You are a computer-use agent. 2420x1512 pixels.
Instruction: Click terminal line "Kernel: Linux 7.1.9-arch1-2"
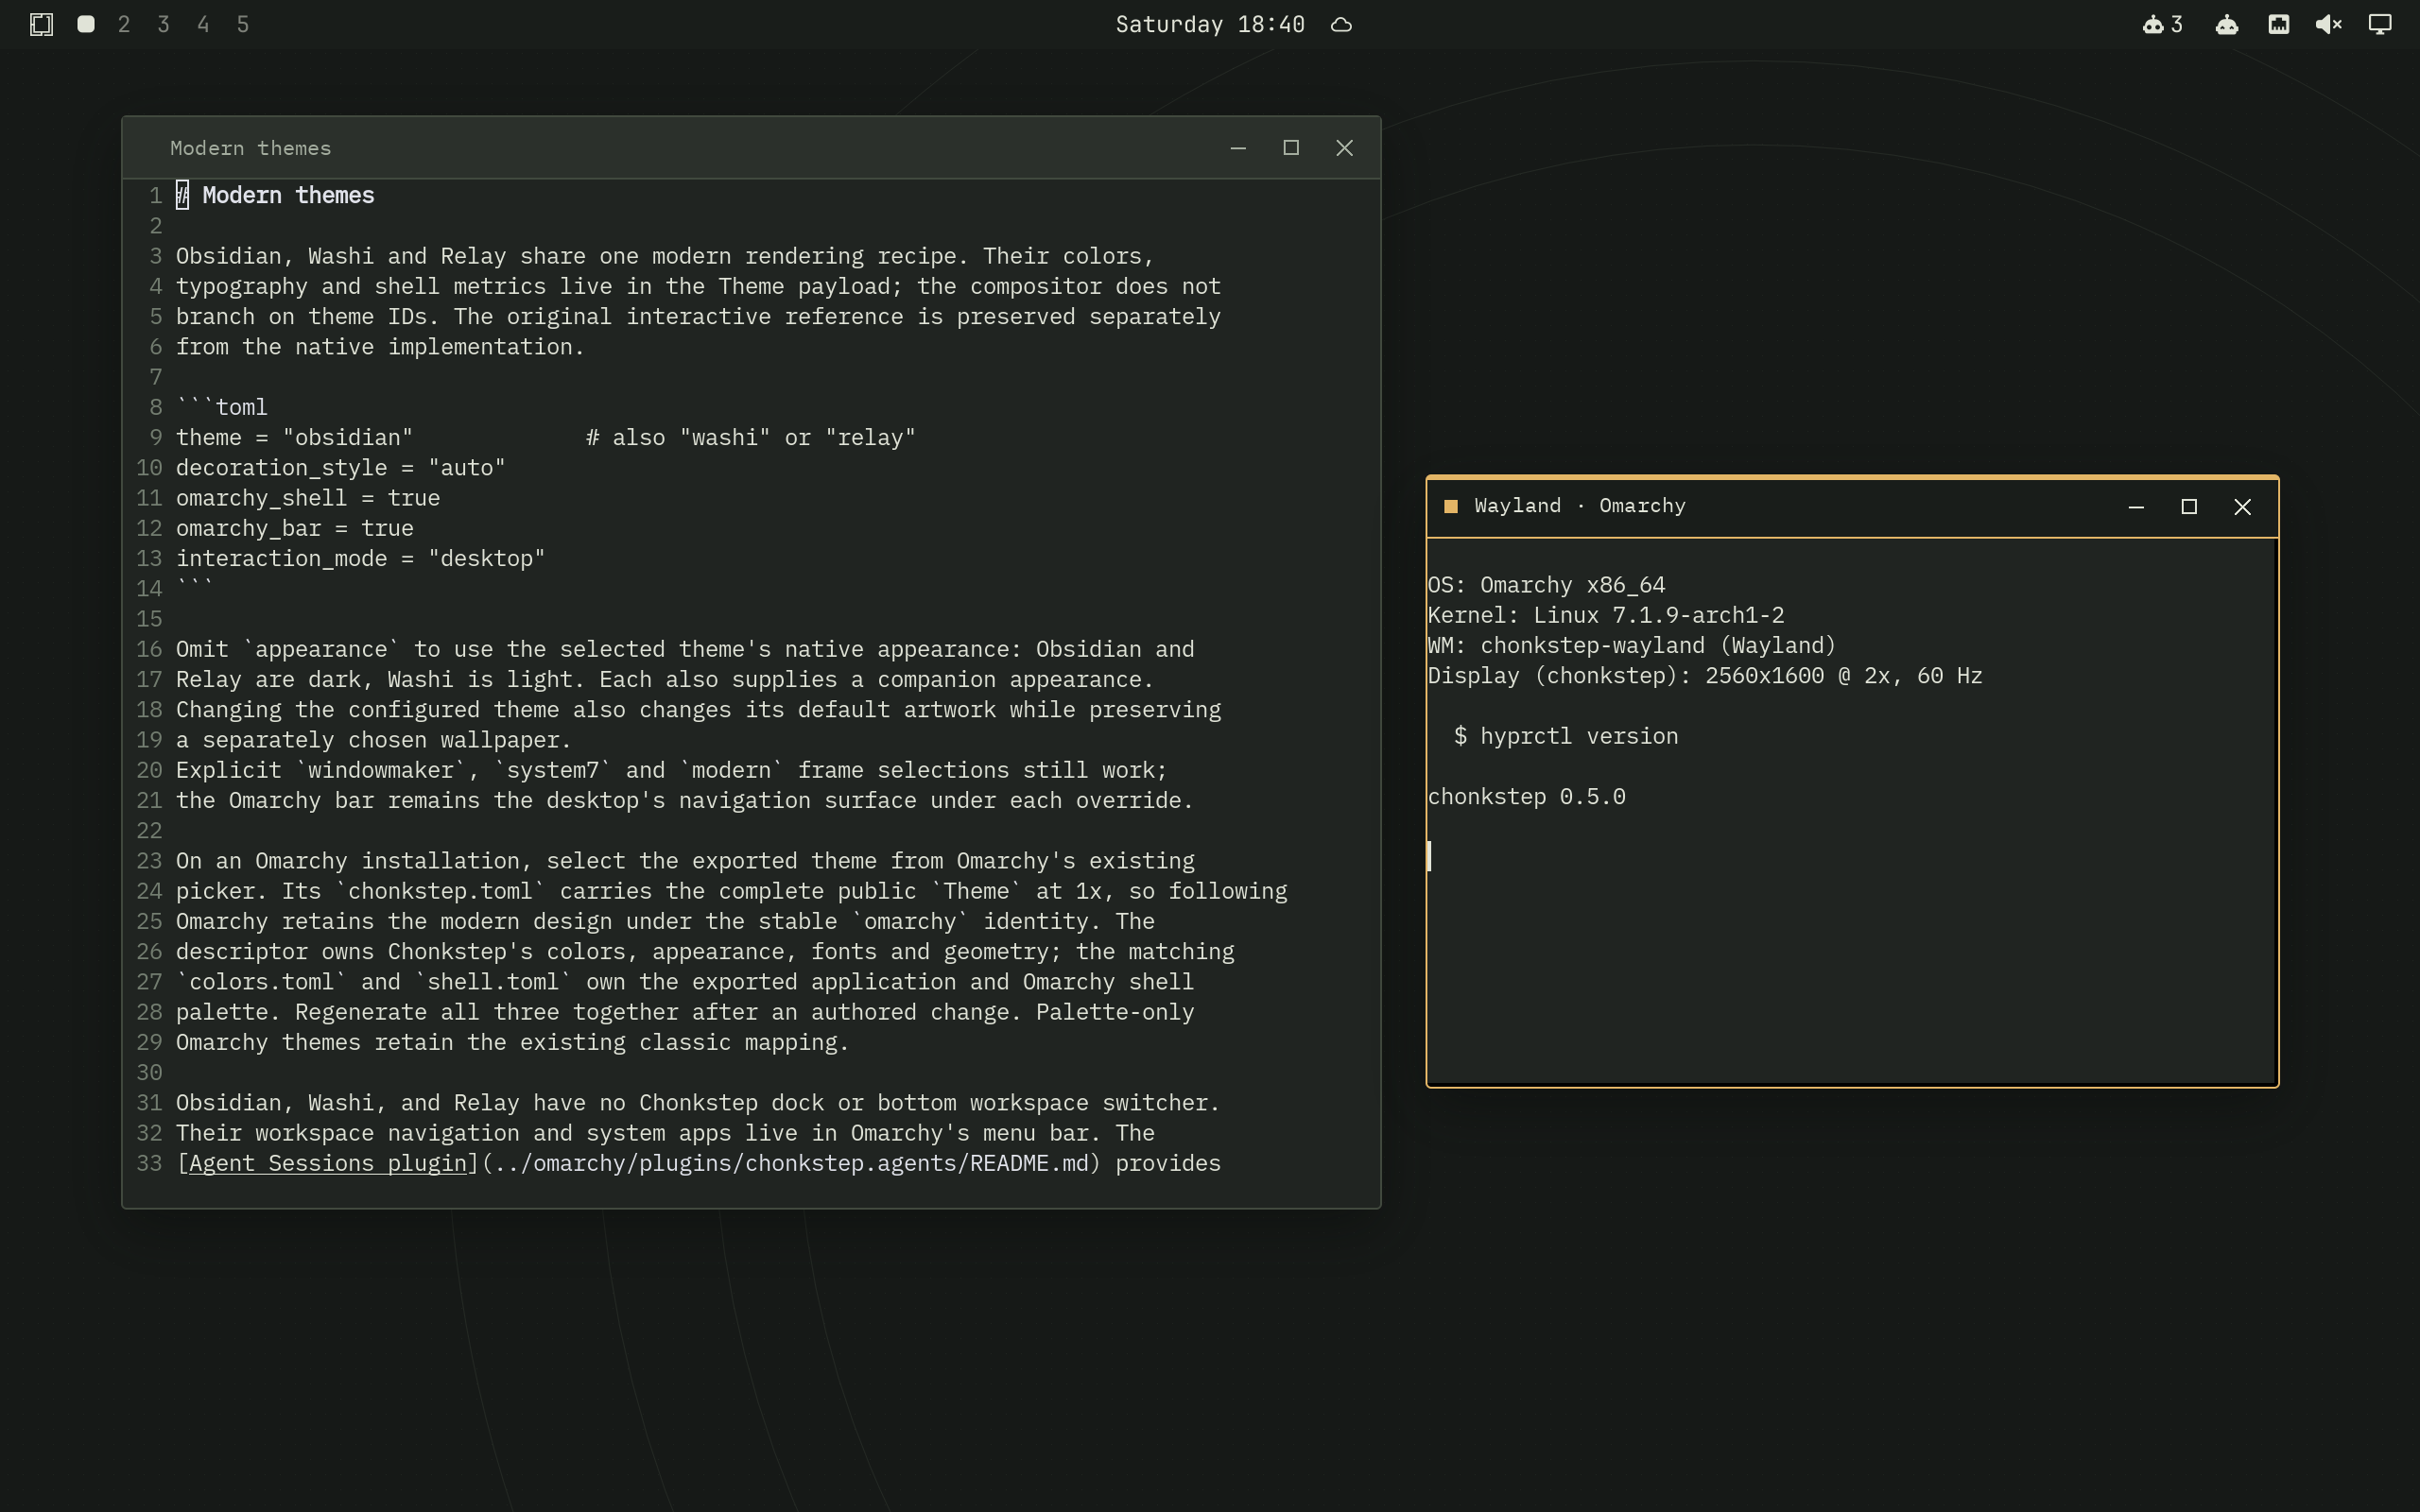[1606, 615]
